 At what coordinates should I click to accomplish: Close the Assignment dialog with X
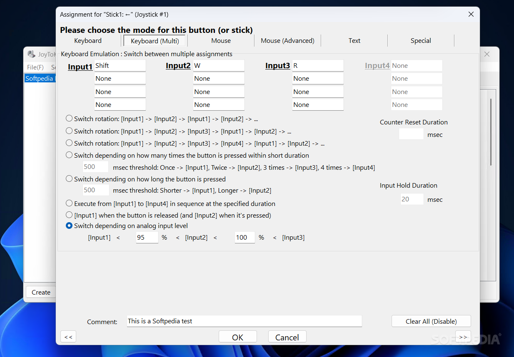pyautogui.click(x=471, y=14)
